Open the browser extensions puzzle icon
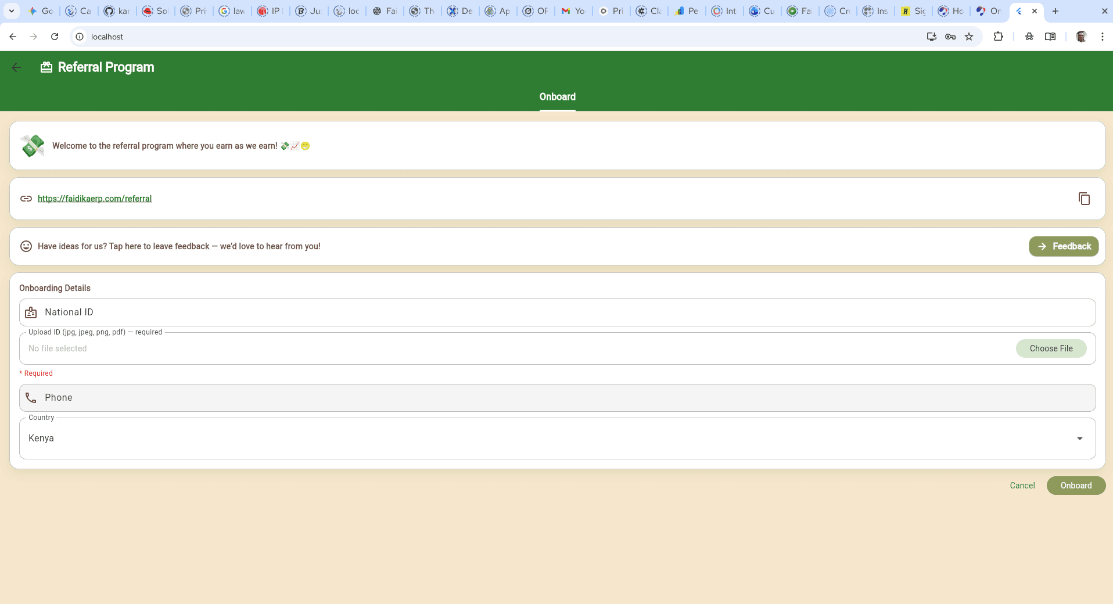 tap(998, 37)
